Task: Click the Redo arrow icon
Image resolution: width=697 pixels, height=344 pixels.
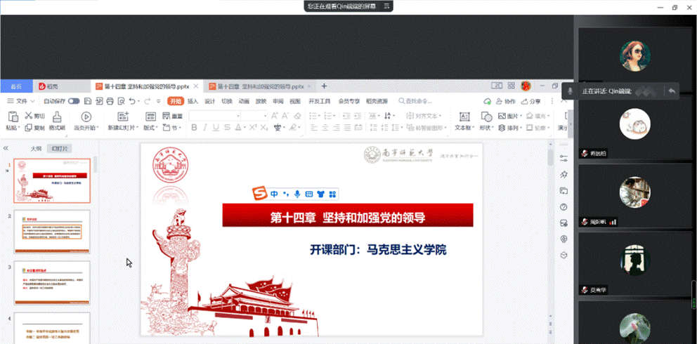Action: [x=147, y=101]
